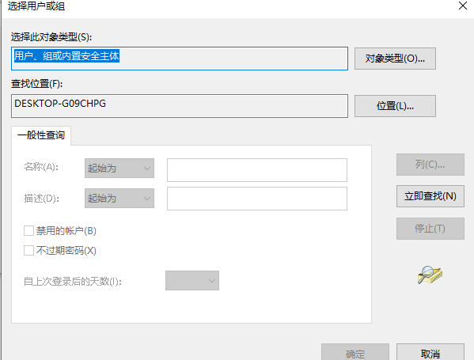Open the 描述(D) 起始为 dropdown
The height and width of the screenshot is (360, 474).
tap(119, 199)
